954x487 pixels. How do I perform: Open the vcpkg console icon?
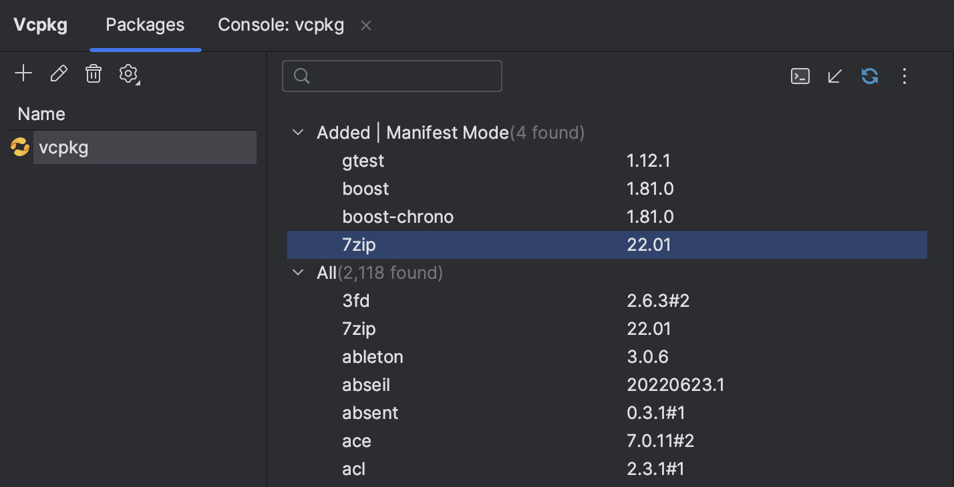pos(800,76)
